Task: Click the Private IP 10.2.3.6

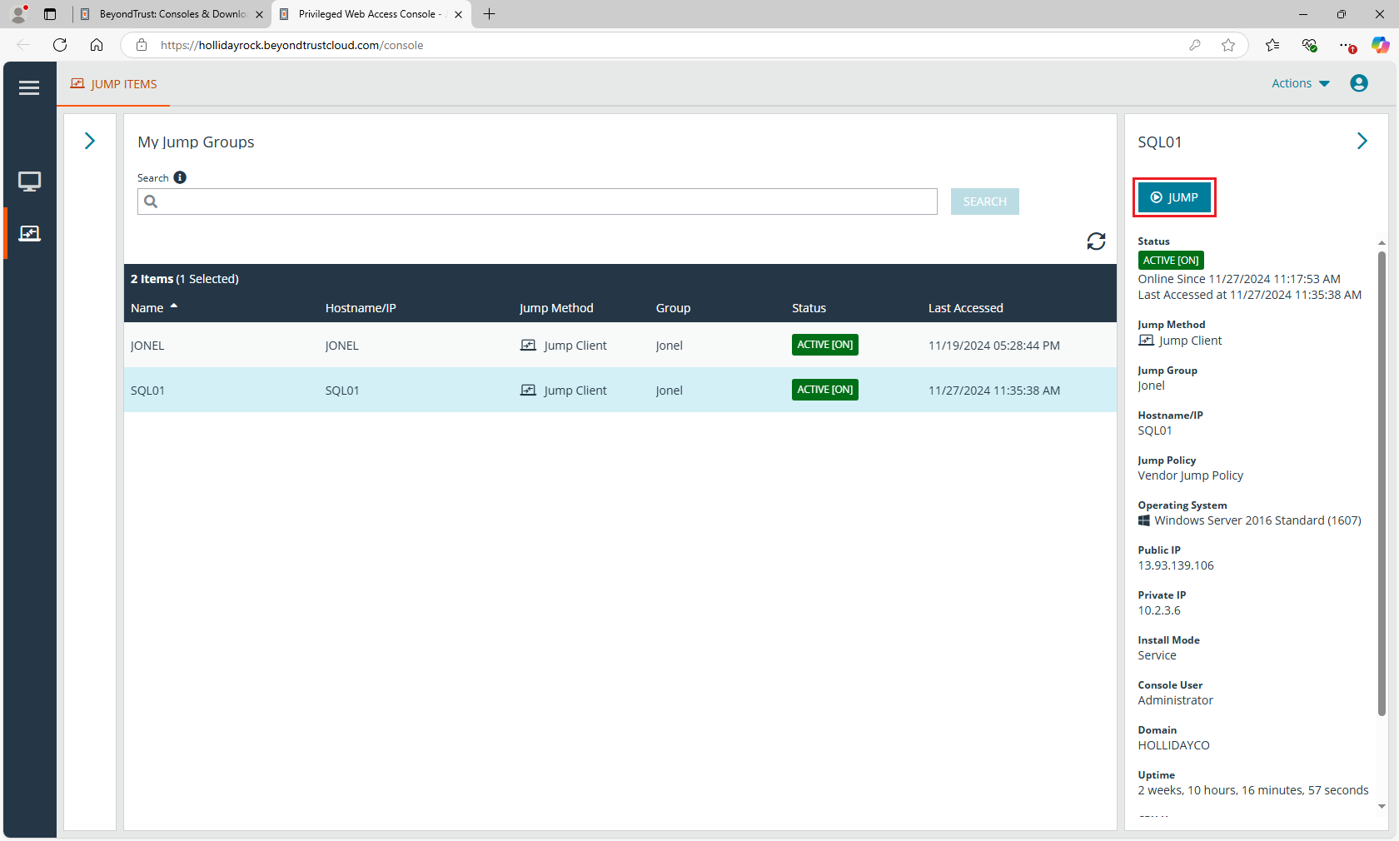Action: [x=1159, y=610]
